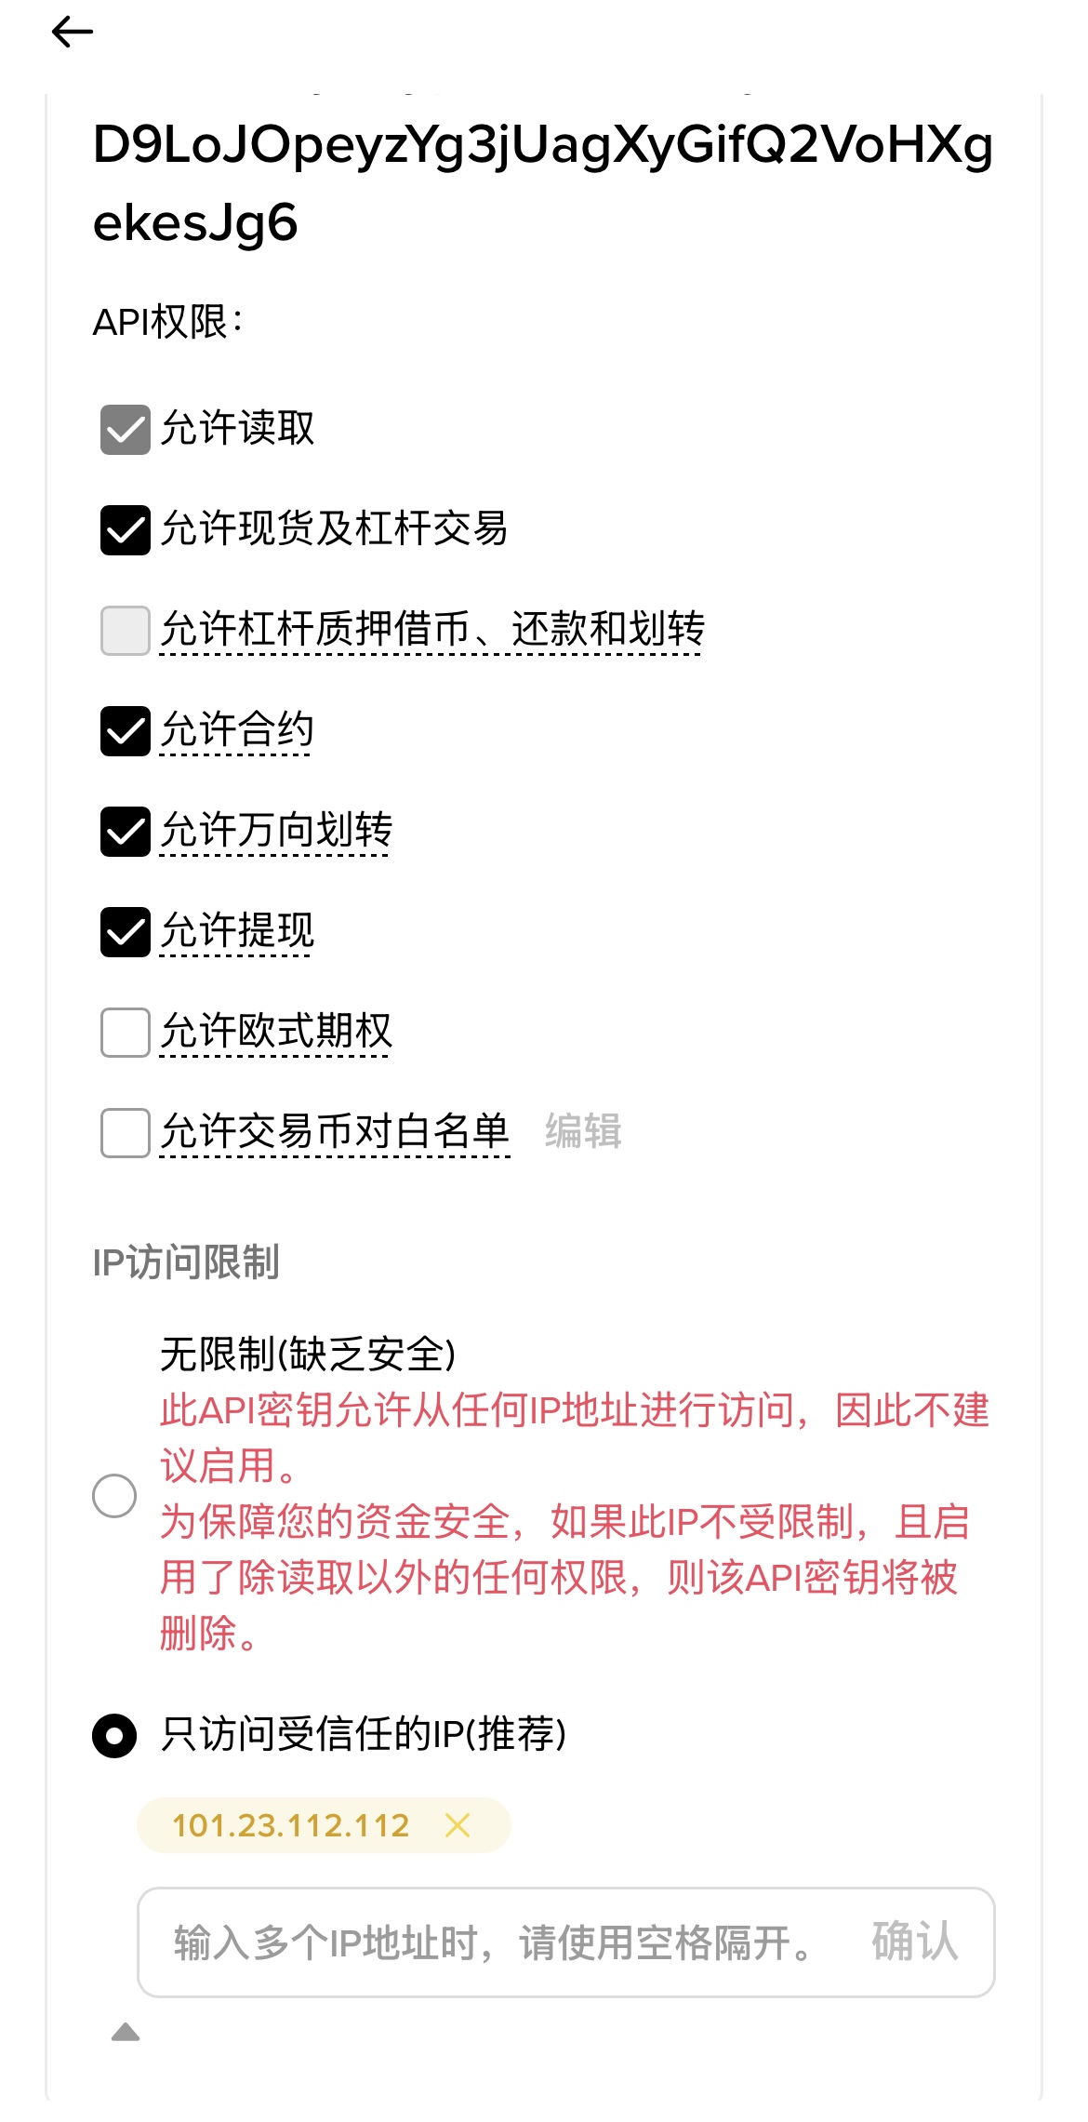
Task: Collapse section with the up triangle arrow
Action: (126, 2033)
